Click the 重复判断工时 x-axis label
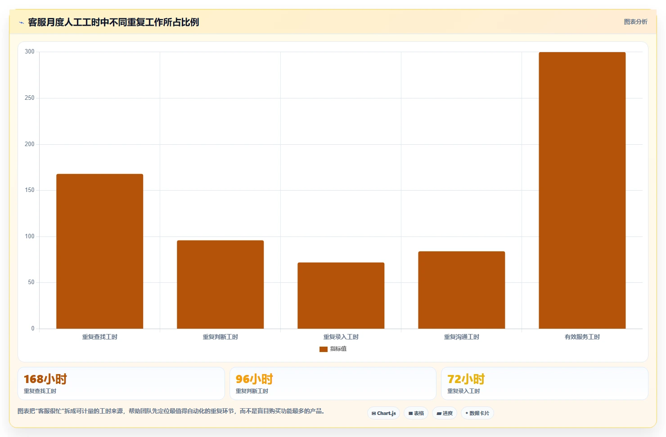The height and width of the screenshot is (437, 666). point(220,337)
